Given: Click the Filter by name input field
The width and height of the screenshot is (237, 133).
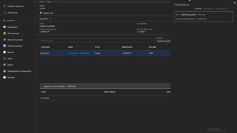Looking at the screenshot, I should tap(97, 40).
